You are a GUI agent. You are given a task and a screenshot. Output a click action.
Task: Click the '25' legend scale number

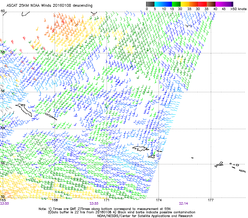(x=189, y=9)
